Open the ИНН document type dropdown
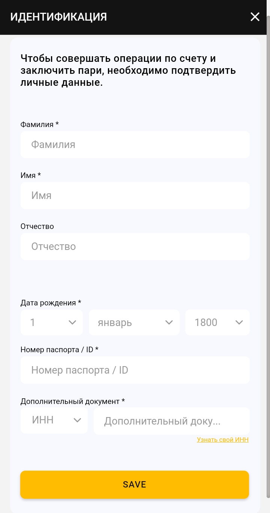The width and height of the screenshot is (270, 513). click(54, 420)
